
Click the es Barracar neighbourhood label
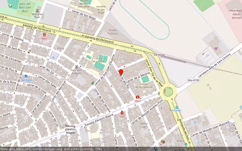tap(65, 80)
